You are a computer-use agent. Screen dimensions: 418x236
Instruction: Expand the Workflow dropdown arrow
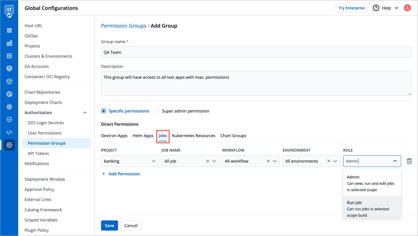pos(275,161)
